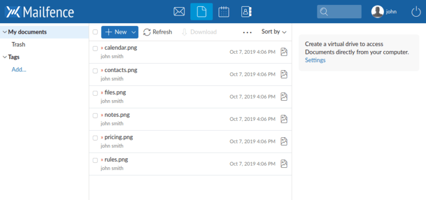Click the Add... tag link
This screenshot has height=200, width=426.
[19, 70]
